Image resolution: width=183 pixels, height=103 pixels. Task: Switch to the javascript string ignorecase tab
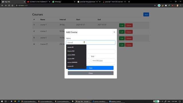(89, 2)
